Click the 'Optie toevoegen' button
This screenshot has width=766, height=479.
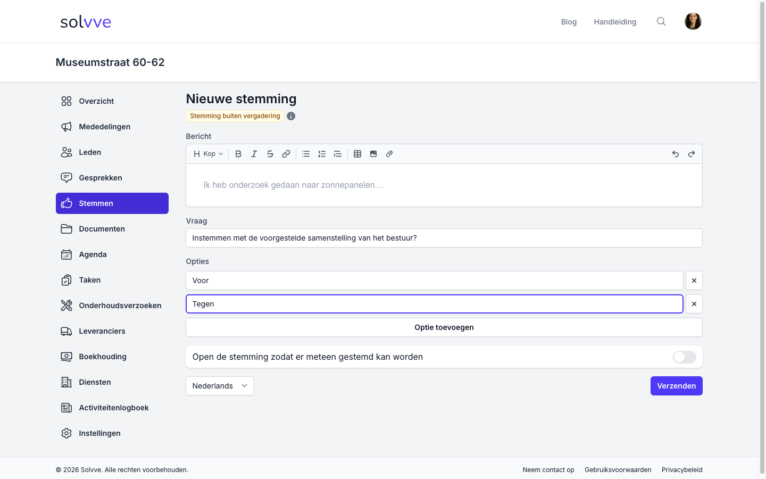(444, 327)
